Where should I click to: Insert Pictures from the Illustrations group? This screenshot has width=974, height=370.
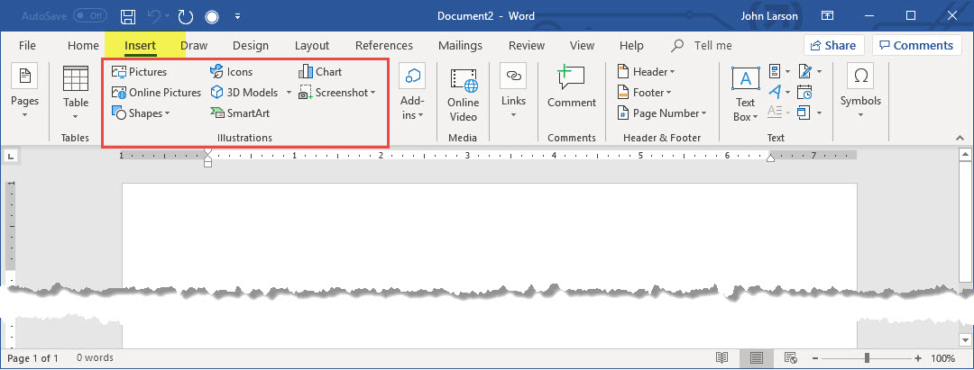point(140,72)
